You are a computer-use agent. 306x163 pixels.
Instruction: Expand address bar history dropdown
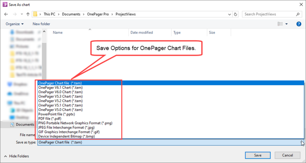(229, 14)
